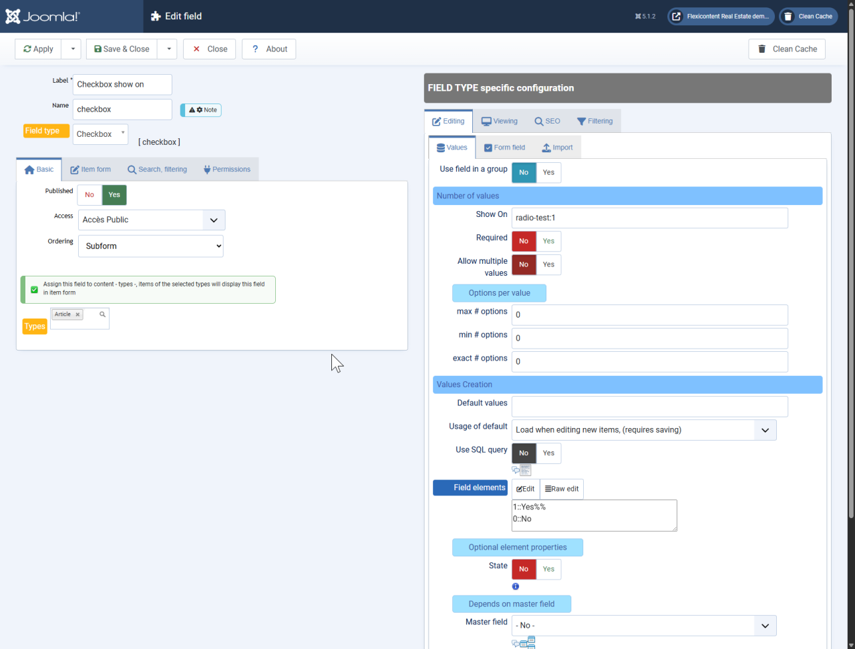Click the blue info icon below State
Screen dimensions: 855x649
click(516, 586)
